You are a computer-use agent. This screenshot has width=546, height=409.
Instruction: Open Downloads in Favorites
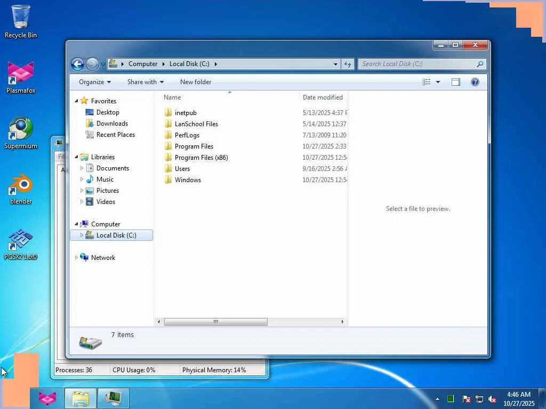[107, 123]
